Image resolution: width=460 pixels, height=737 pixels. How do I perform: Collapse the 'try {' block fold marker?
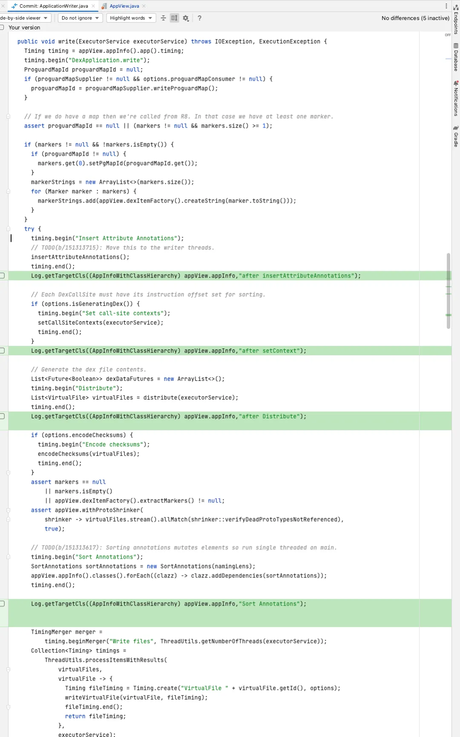[x=8, y=229]
